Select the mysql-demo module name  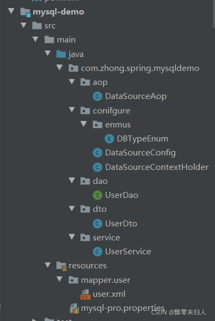58,12
